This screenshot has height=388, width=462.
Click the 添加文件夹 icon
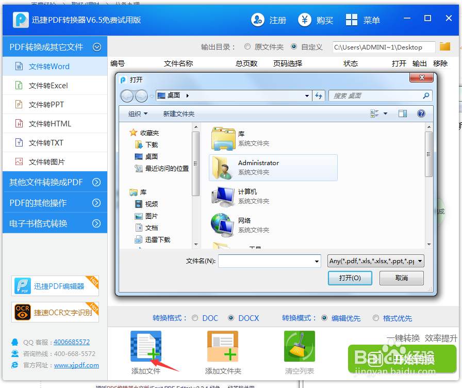tap(222, 346)
